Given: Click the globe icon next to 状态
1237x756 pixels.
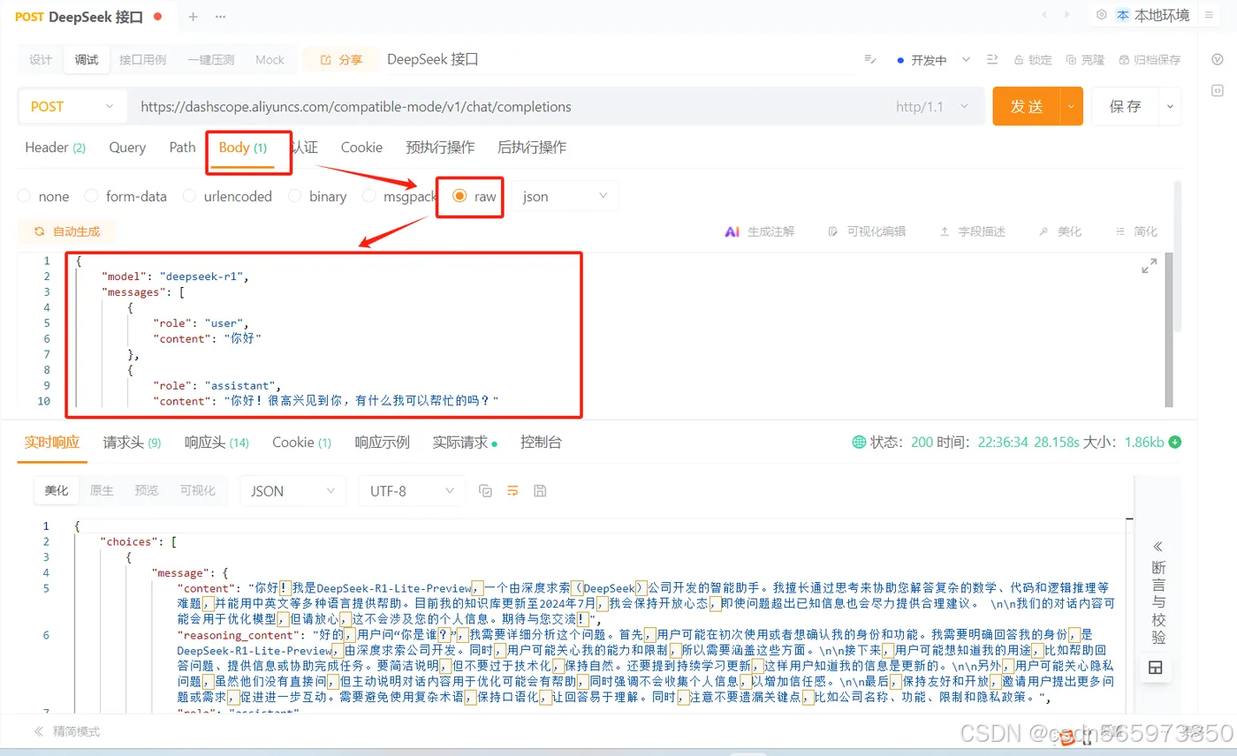Looking at the screenshot, I should click(859, 442).
